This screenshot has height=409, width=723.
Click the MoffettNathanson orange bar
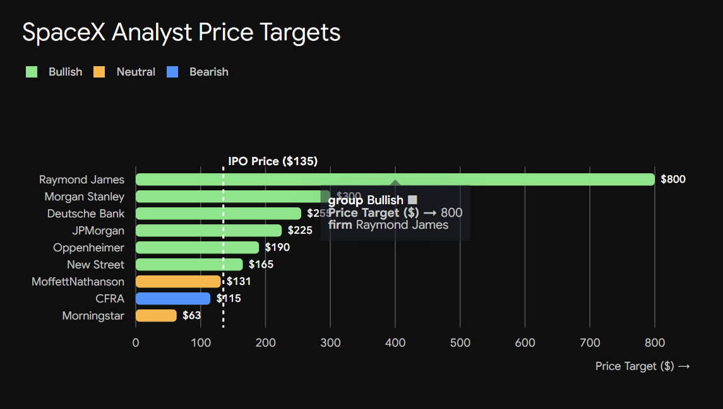click(178, 282)
